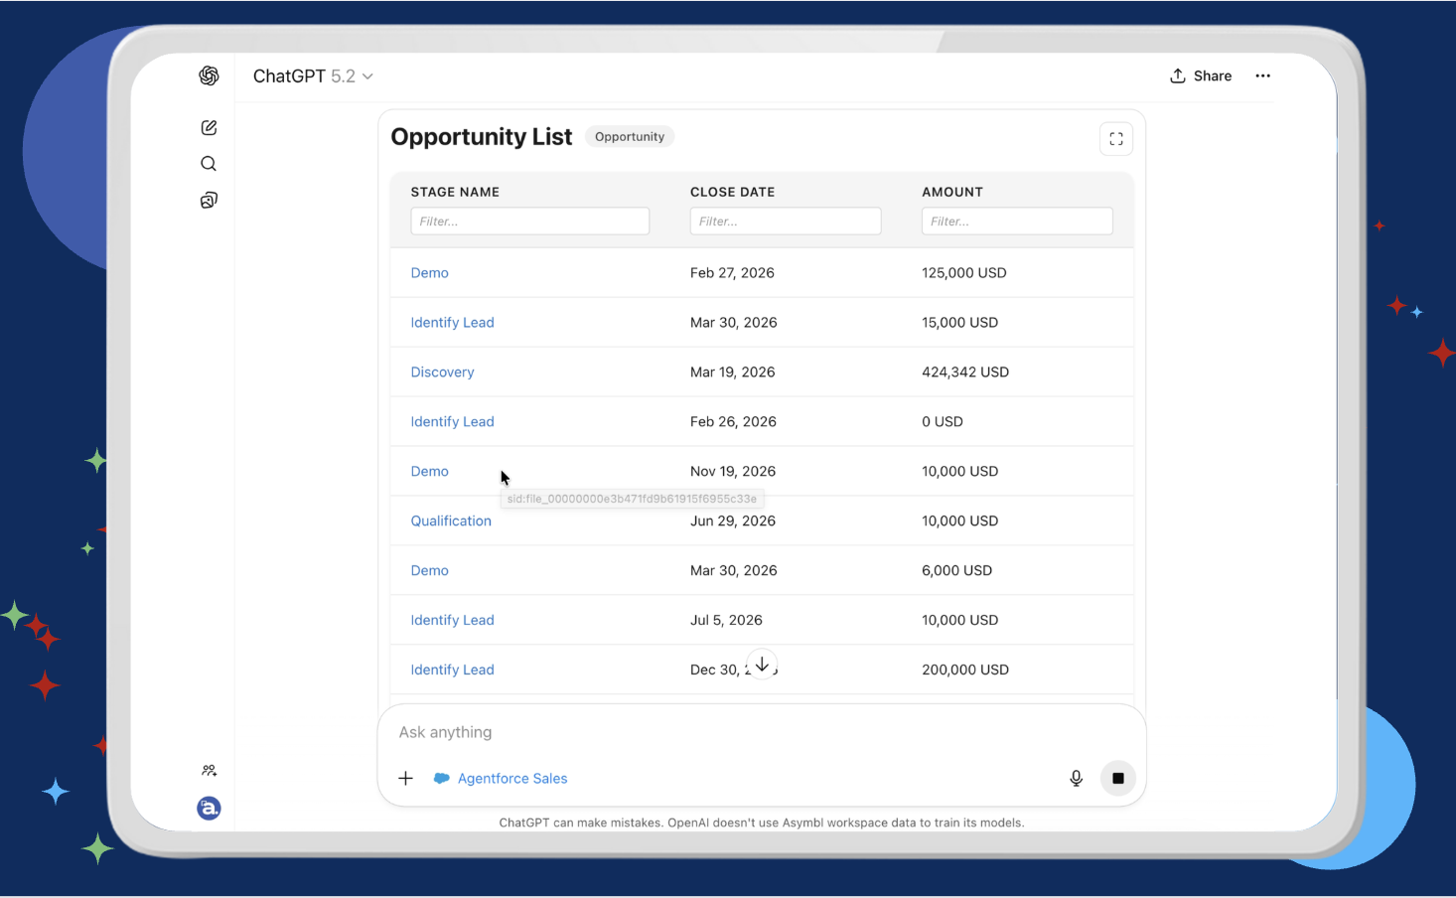Click the STAGE NAME column header
This screenshot has width=1456, height=898.
456,192
